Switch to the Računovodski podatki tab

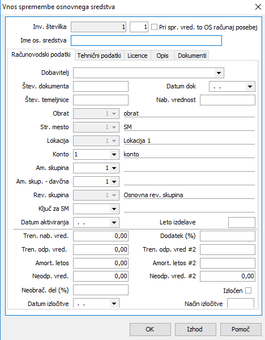[41, 54]
